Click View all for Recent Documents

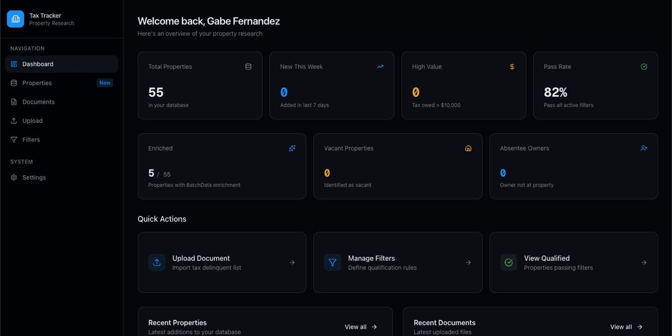coord(626,327)
